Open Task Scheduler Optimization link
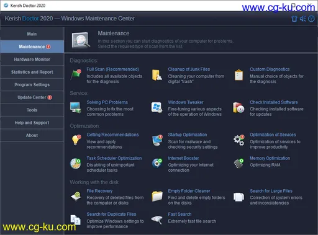This screenshot has width=318, height=235. (x=114, y=158)
